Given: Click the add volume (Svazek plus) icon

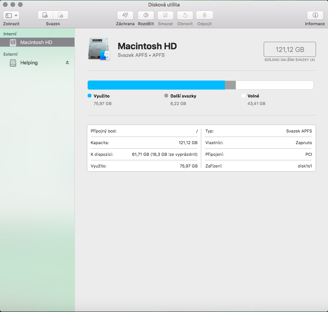Looking at the screenshot, I should tap(45, 15).
